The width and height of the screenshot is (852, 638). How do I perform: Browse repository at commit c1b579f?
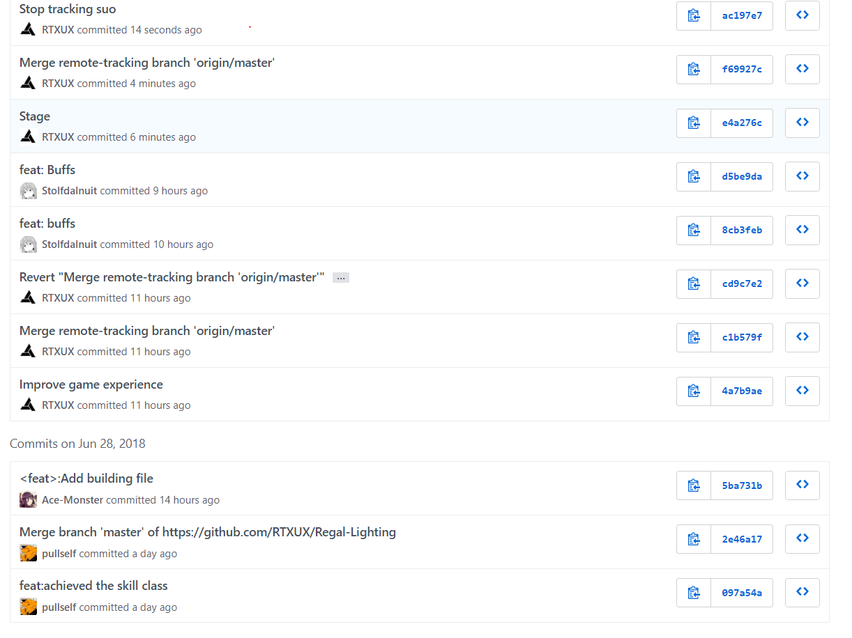pyautogui.click(x=802, y=337)
